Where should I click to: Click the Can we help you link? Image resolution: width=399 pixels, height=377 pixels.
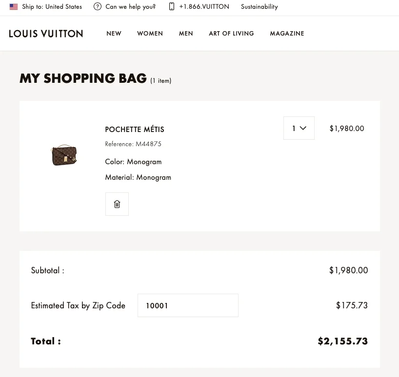(x=130, y=7)
